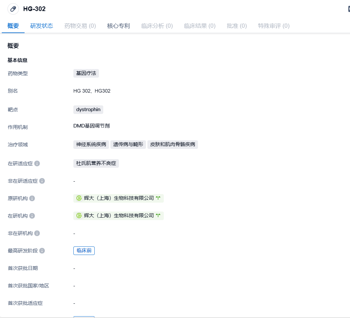Click info icon next to 非在研适应症
This screenshot has width=350, height=318.
42,181
